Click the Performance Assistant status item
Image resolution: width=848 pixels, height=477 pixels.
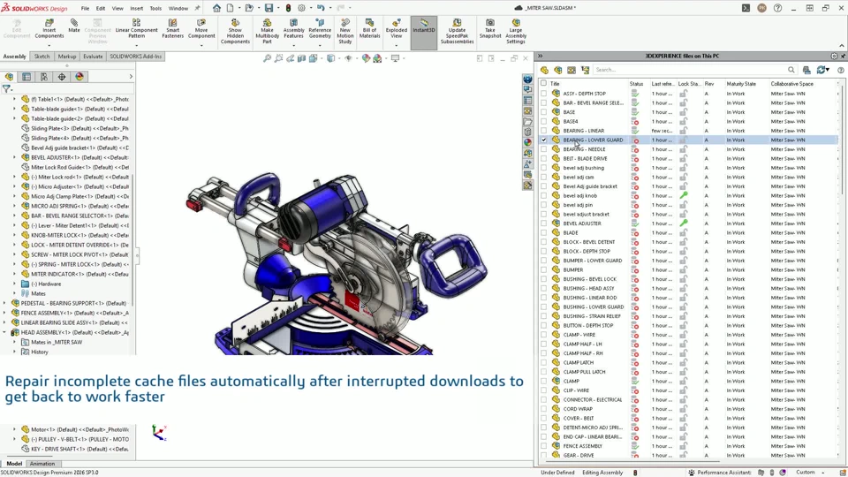pyautogui.click(x=719, y=472)
